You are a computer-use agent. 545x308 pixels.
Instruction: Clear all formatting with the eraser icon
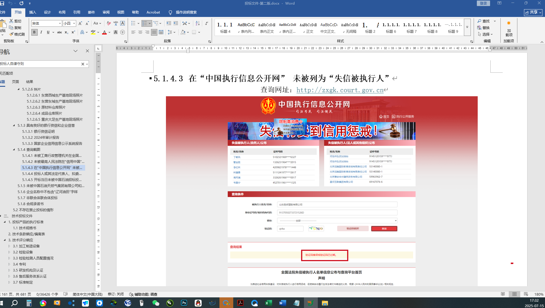pos(109,23)
